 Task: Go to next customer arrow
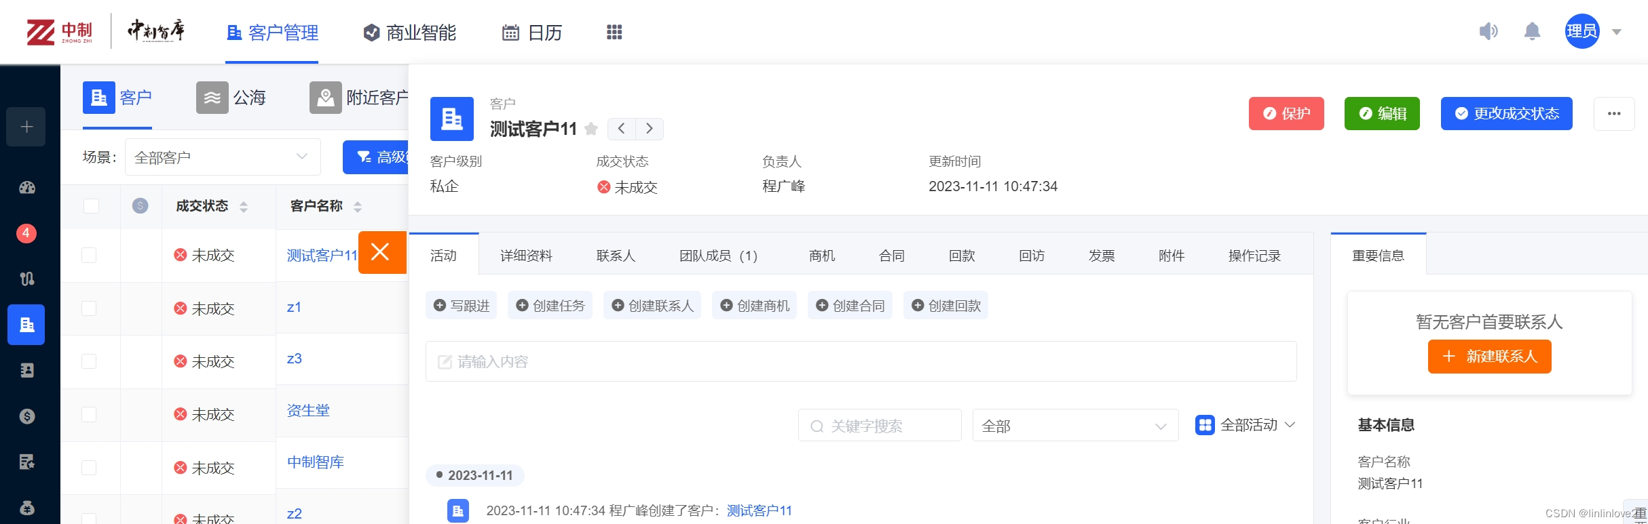(x=650, y=129)
